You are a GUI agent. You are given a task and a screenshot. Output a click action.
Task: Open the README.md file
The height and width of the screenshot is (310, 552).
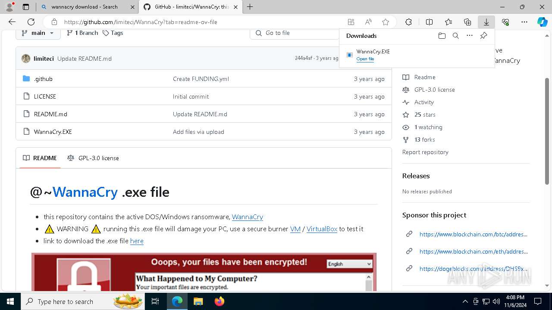pyautogui.click(x=50, y=114)
